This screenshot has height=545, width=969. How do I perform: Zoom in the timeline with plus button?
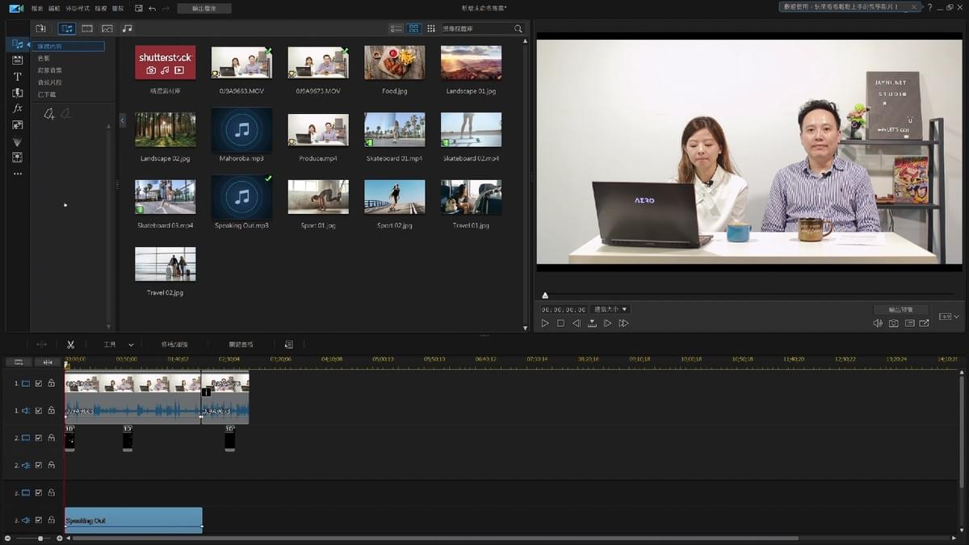[x=60, y=539]
